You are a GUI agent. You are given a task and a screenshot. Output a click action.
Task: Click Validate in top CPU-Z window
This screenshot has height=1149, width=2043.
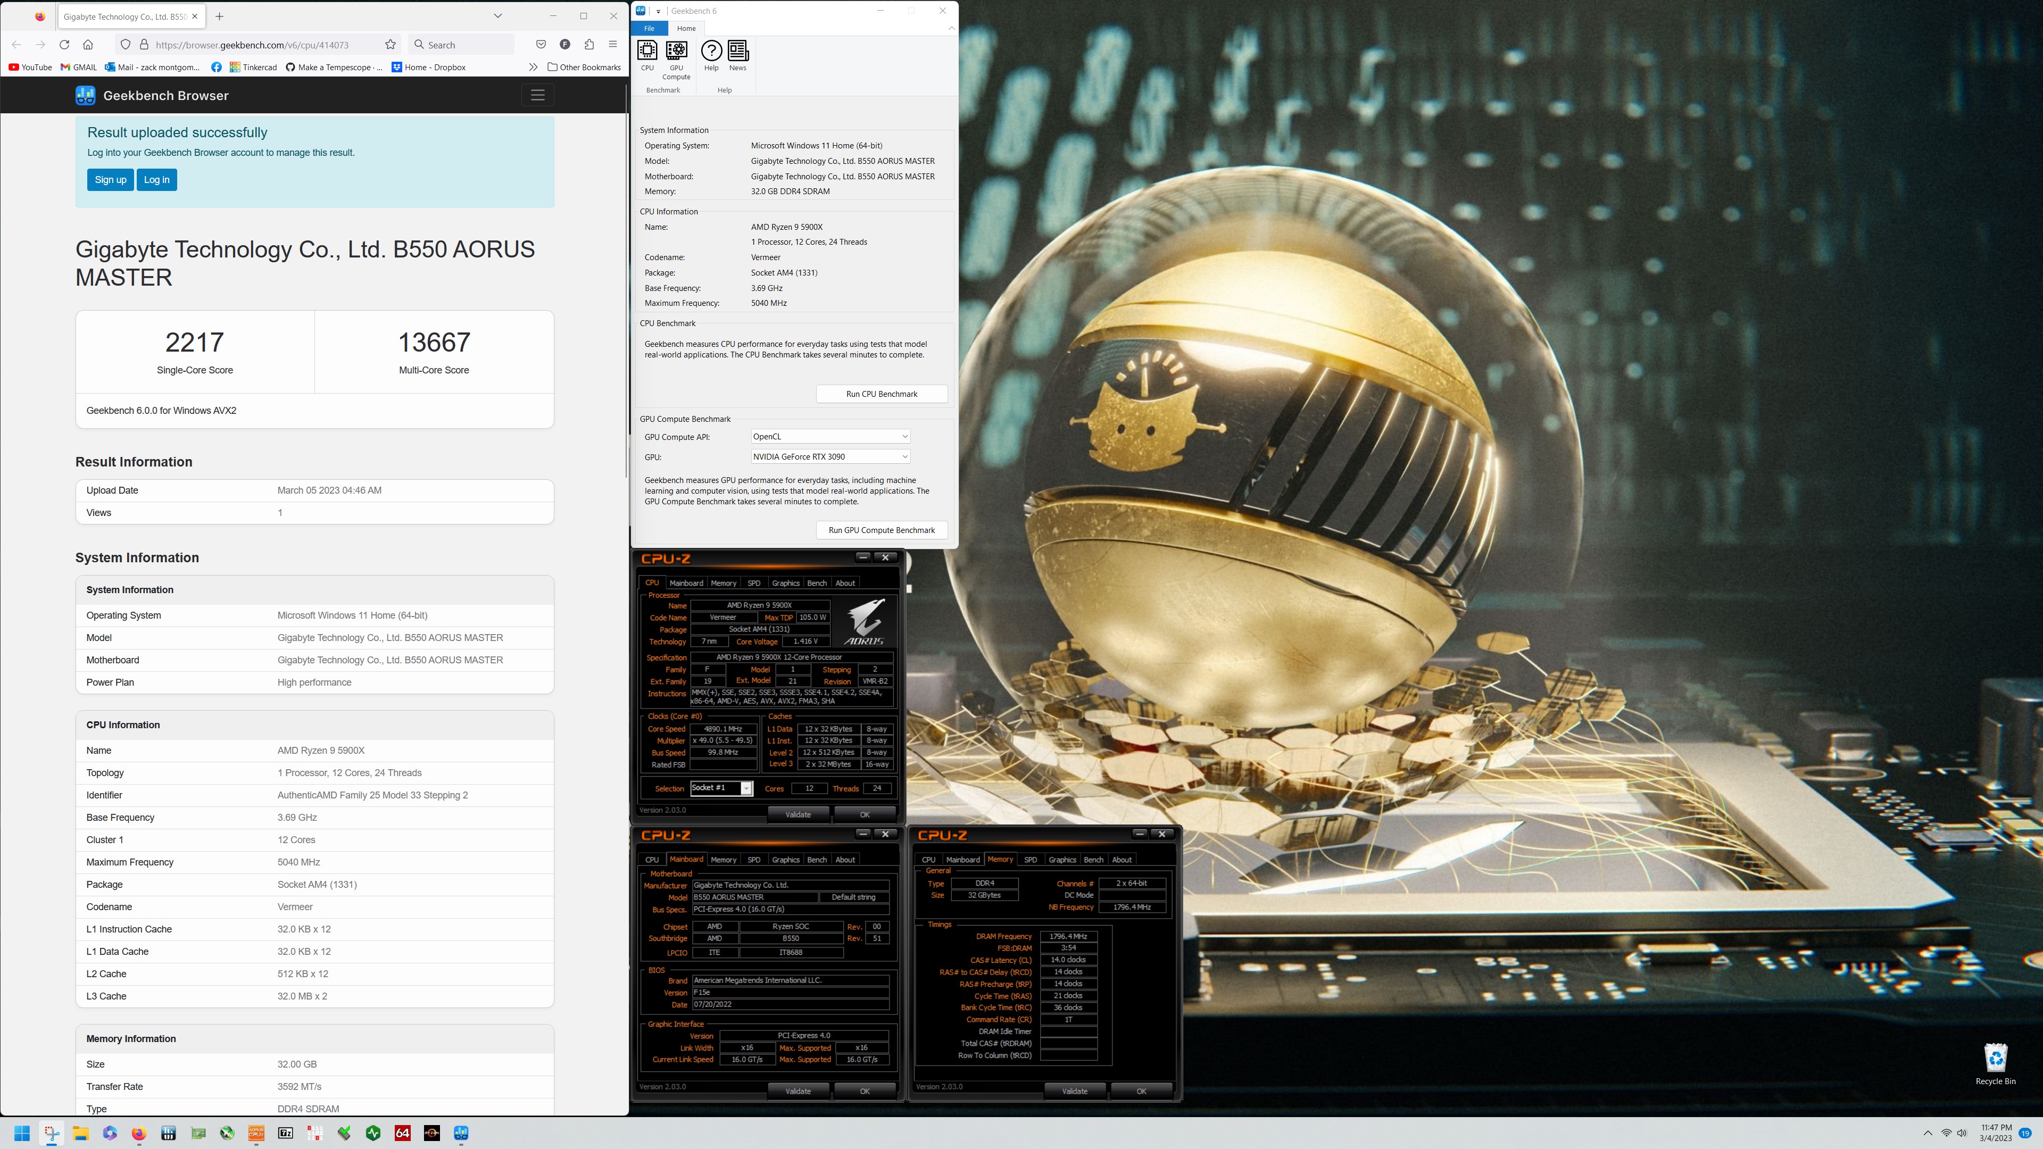(798, 814)
